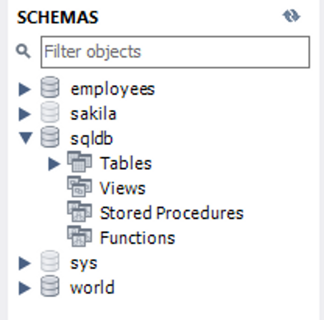Click the Stored Procedures folder icon
The width and height of the screenshot is (324, 320).
(x=79, y=212)
